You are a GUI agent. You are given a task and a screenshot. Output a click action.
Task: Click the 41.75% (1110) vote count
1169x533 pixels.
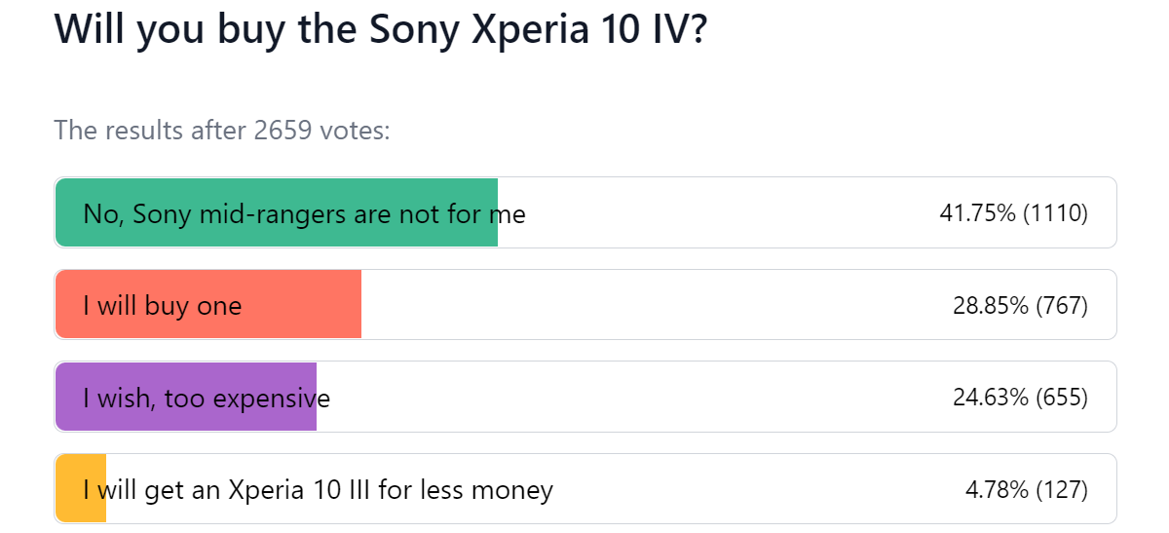1013,212
